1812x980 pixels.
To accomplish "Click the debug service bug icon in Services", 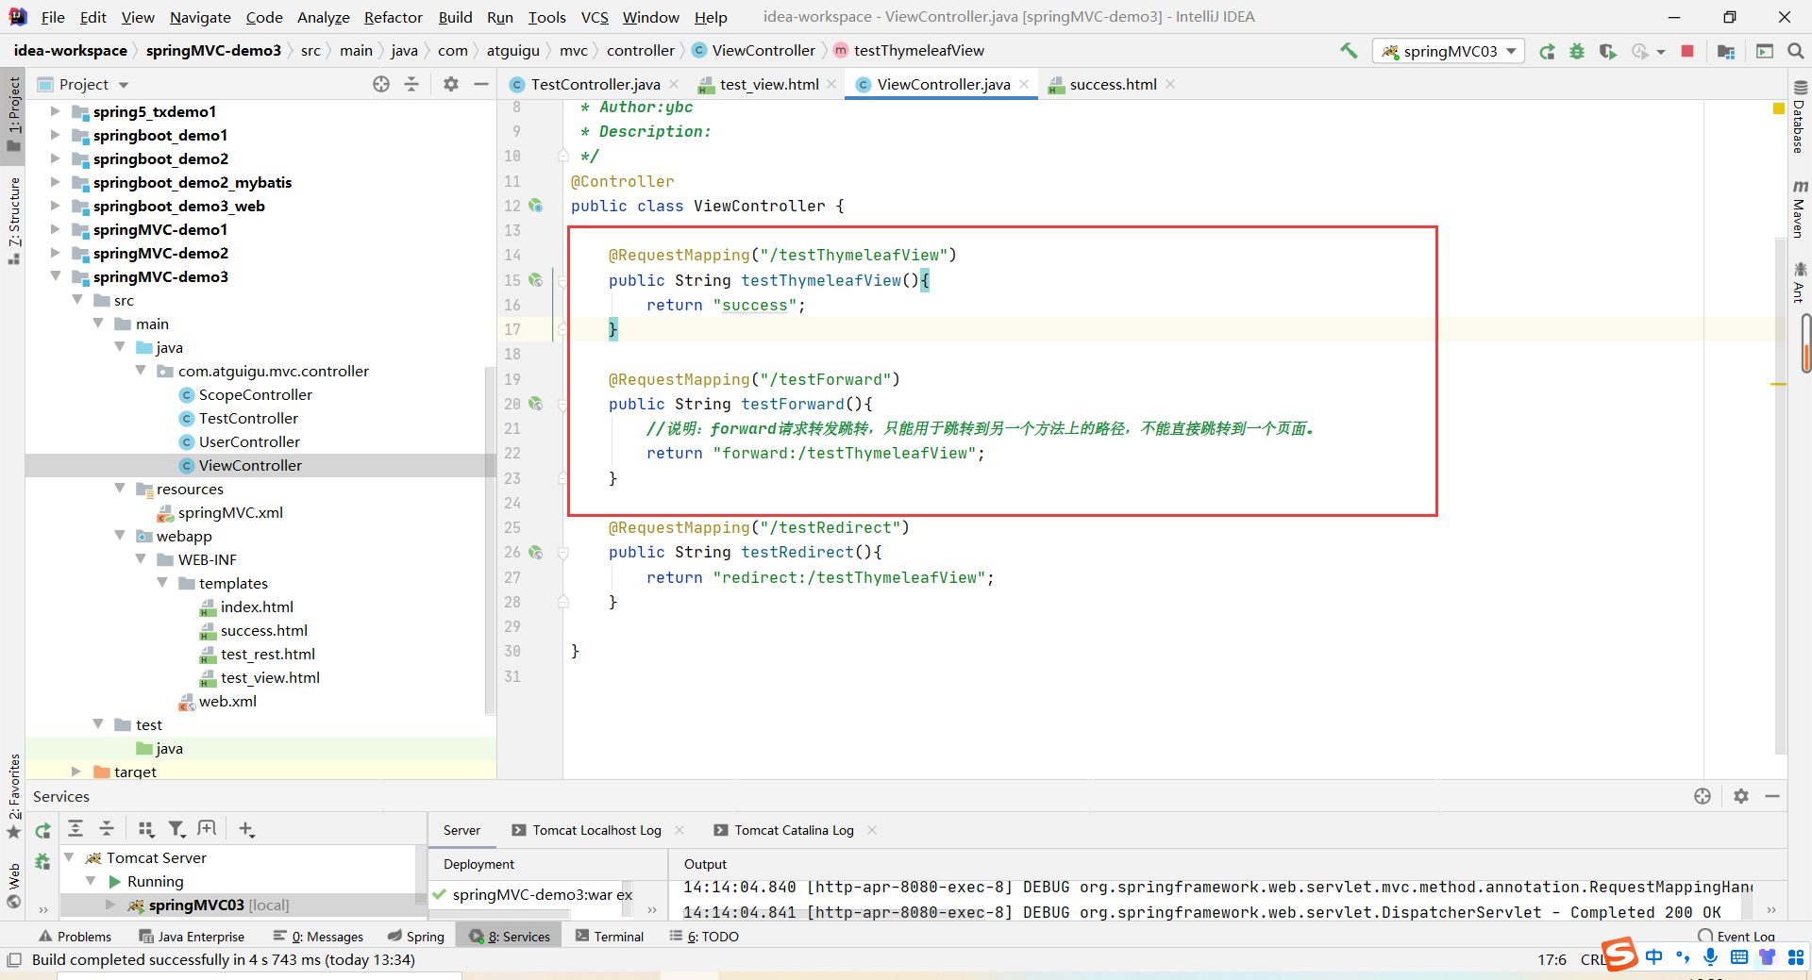I will click(42, 860).
